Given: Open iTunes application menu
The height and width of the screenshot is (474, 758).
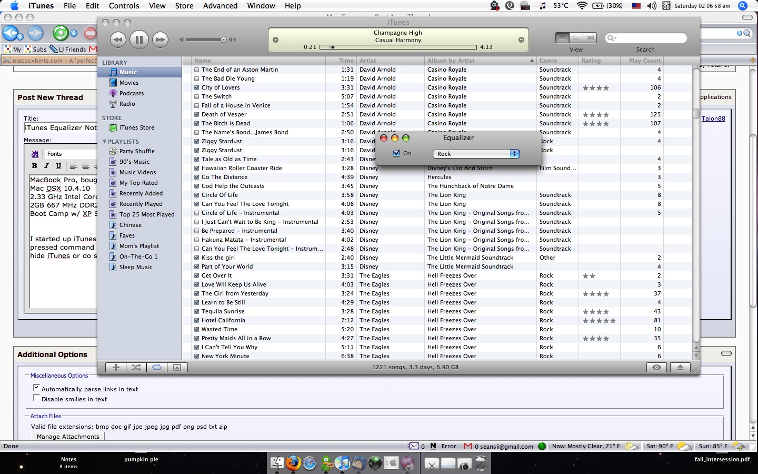Looking at the screenshot, I should (x=41, y=6).
